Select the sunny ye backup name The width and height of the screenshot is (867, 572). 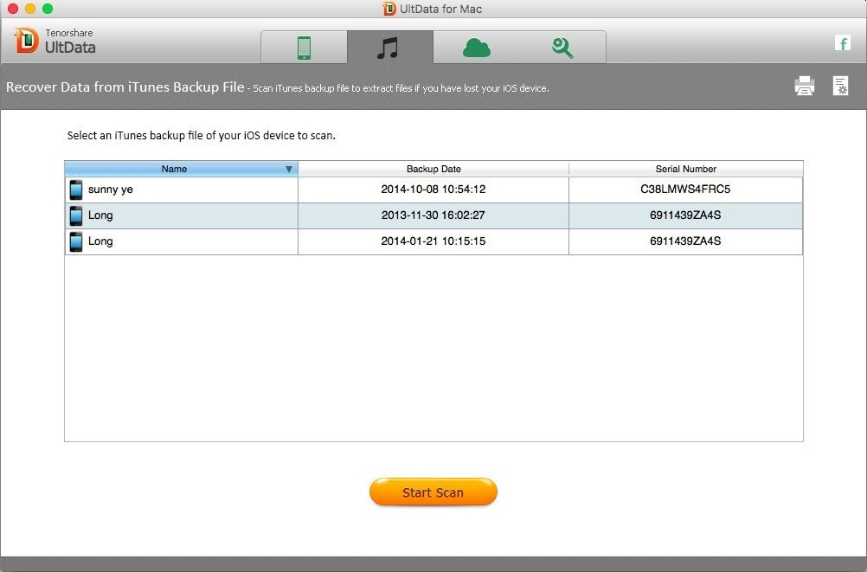click(111, 190)
